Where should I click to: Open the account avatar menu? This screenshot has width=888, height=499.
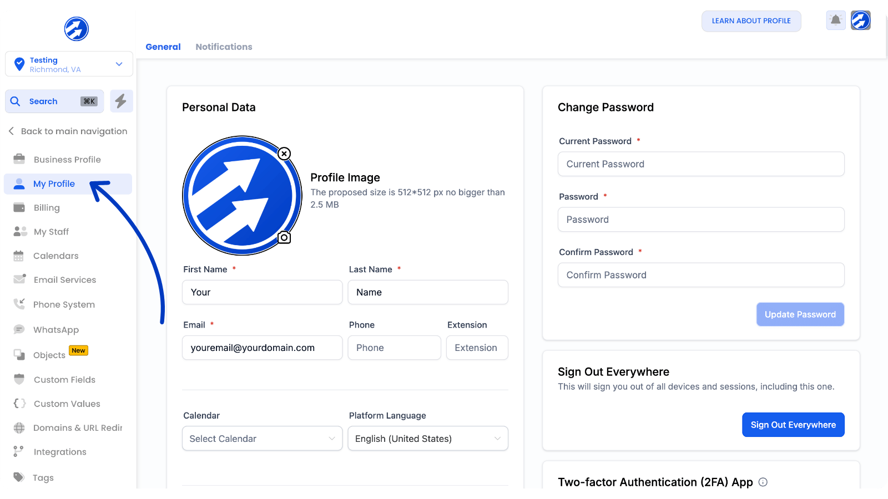pyautogui.click(x=861, y=21)
